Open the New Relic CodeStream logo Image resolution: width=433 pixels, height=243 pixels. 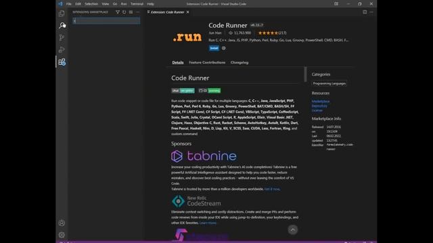pyautogui.click(x=196, y=201)
